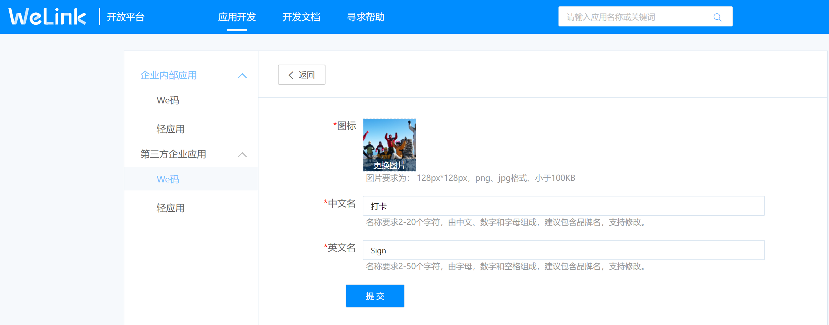
Task: Switch to the 开发文档 tab
Action: [x=301, y=17]
